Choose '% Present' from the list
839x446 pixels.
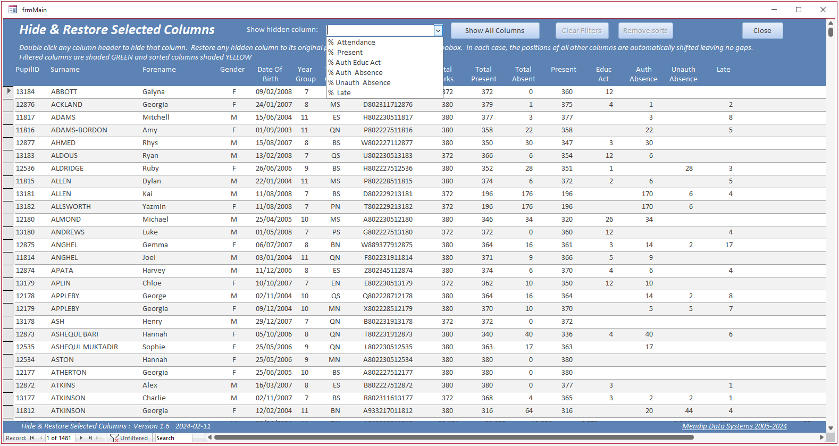384,52
